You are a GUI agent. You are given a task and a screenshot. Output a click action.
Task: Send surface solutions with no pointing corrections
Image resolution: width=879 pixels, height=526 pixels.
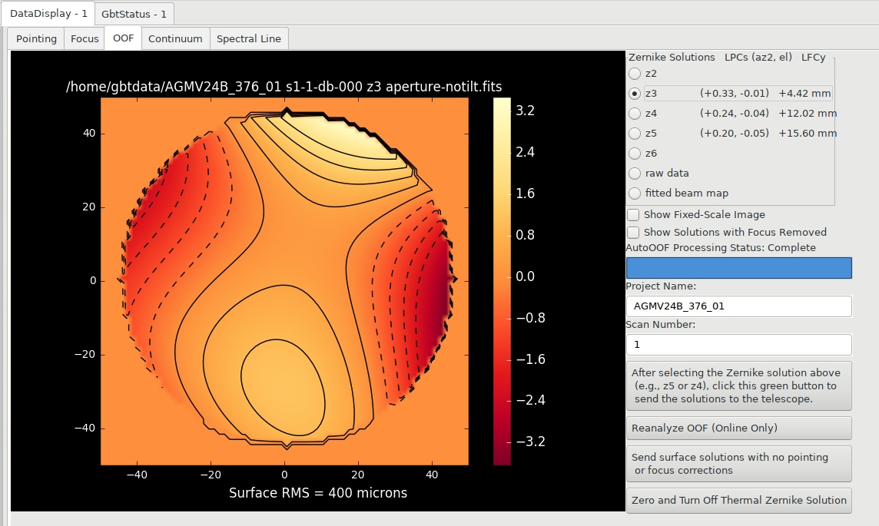tap(739, 464)
